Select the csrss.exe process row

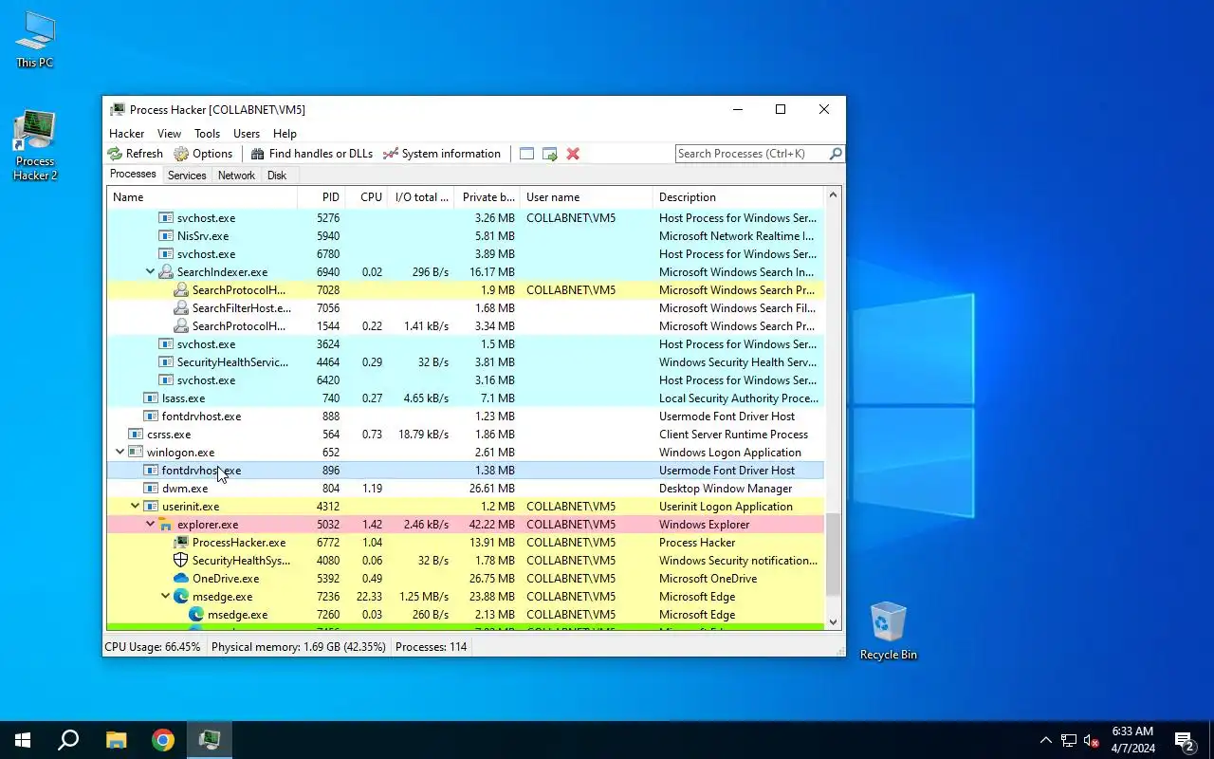click(465, 435)
